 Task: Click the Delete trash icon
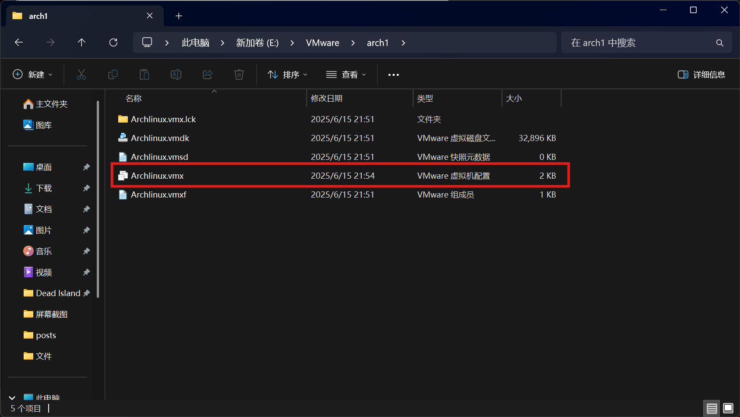click(x=239, y=74)
